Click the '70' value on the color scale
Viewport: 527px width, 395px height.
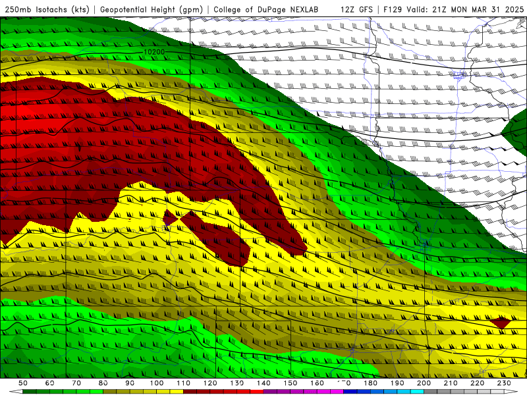click(x=76, y=383)
